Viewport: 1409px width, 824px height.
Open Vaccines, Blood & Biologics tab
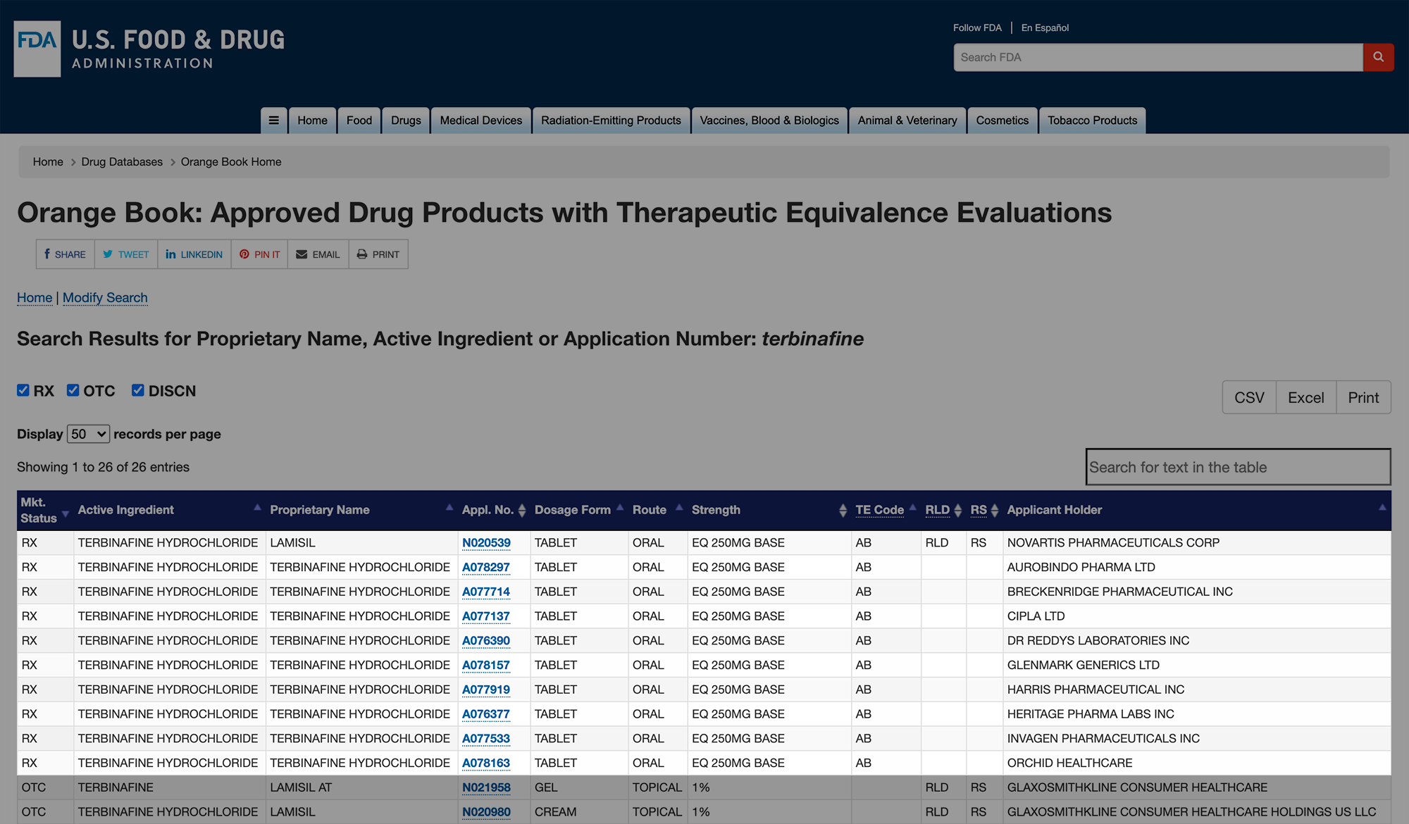(769, 120)
